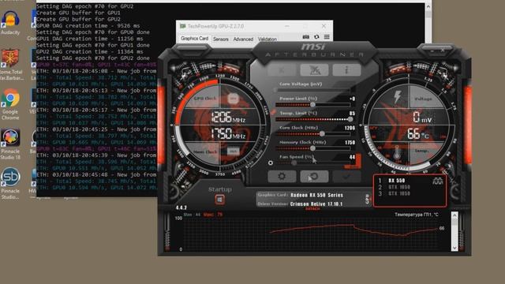The image size is (505, 284).
Task: Click the Temp Limit value field 85
Action: (353, 114)
